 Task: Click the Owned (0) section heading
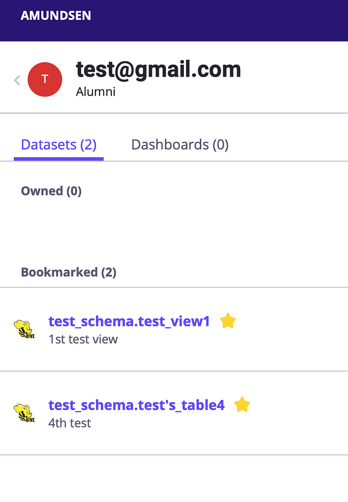pos(51,191)
